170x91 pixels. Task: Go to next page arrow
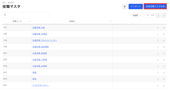[x=164, y=15]
